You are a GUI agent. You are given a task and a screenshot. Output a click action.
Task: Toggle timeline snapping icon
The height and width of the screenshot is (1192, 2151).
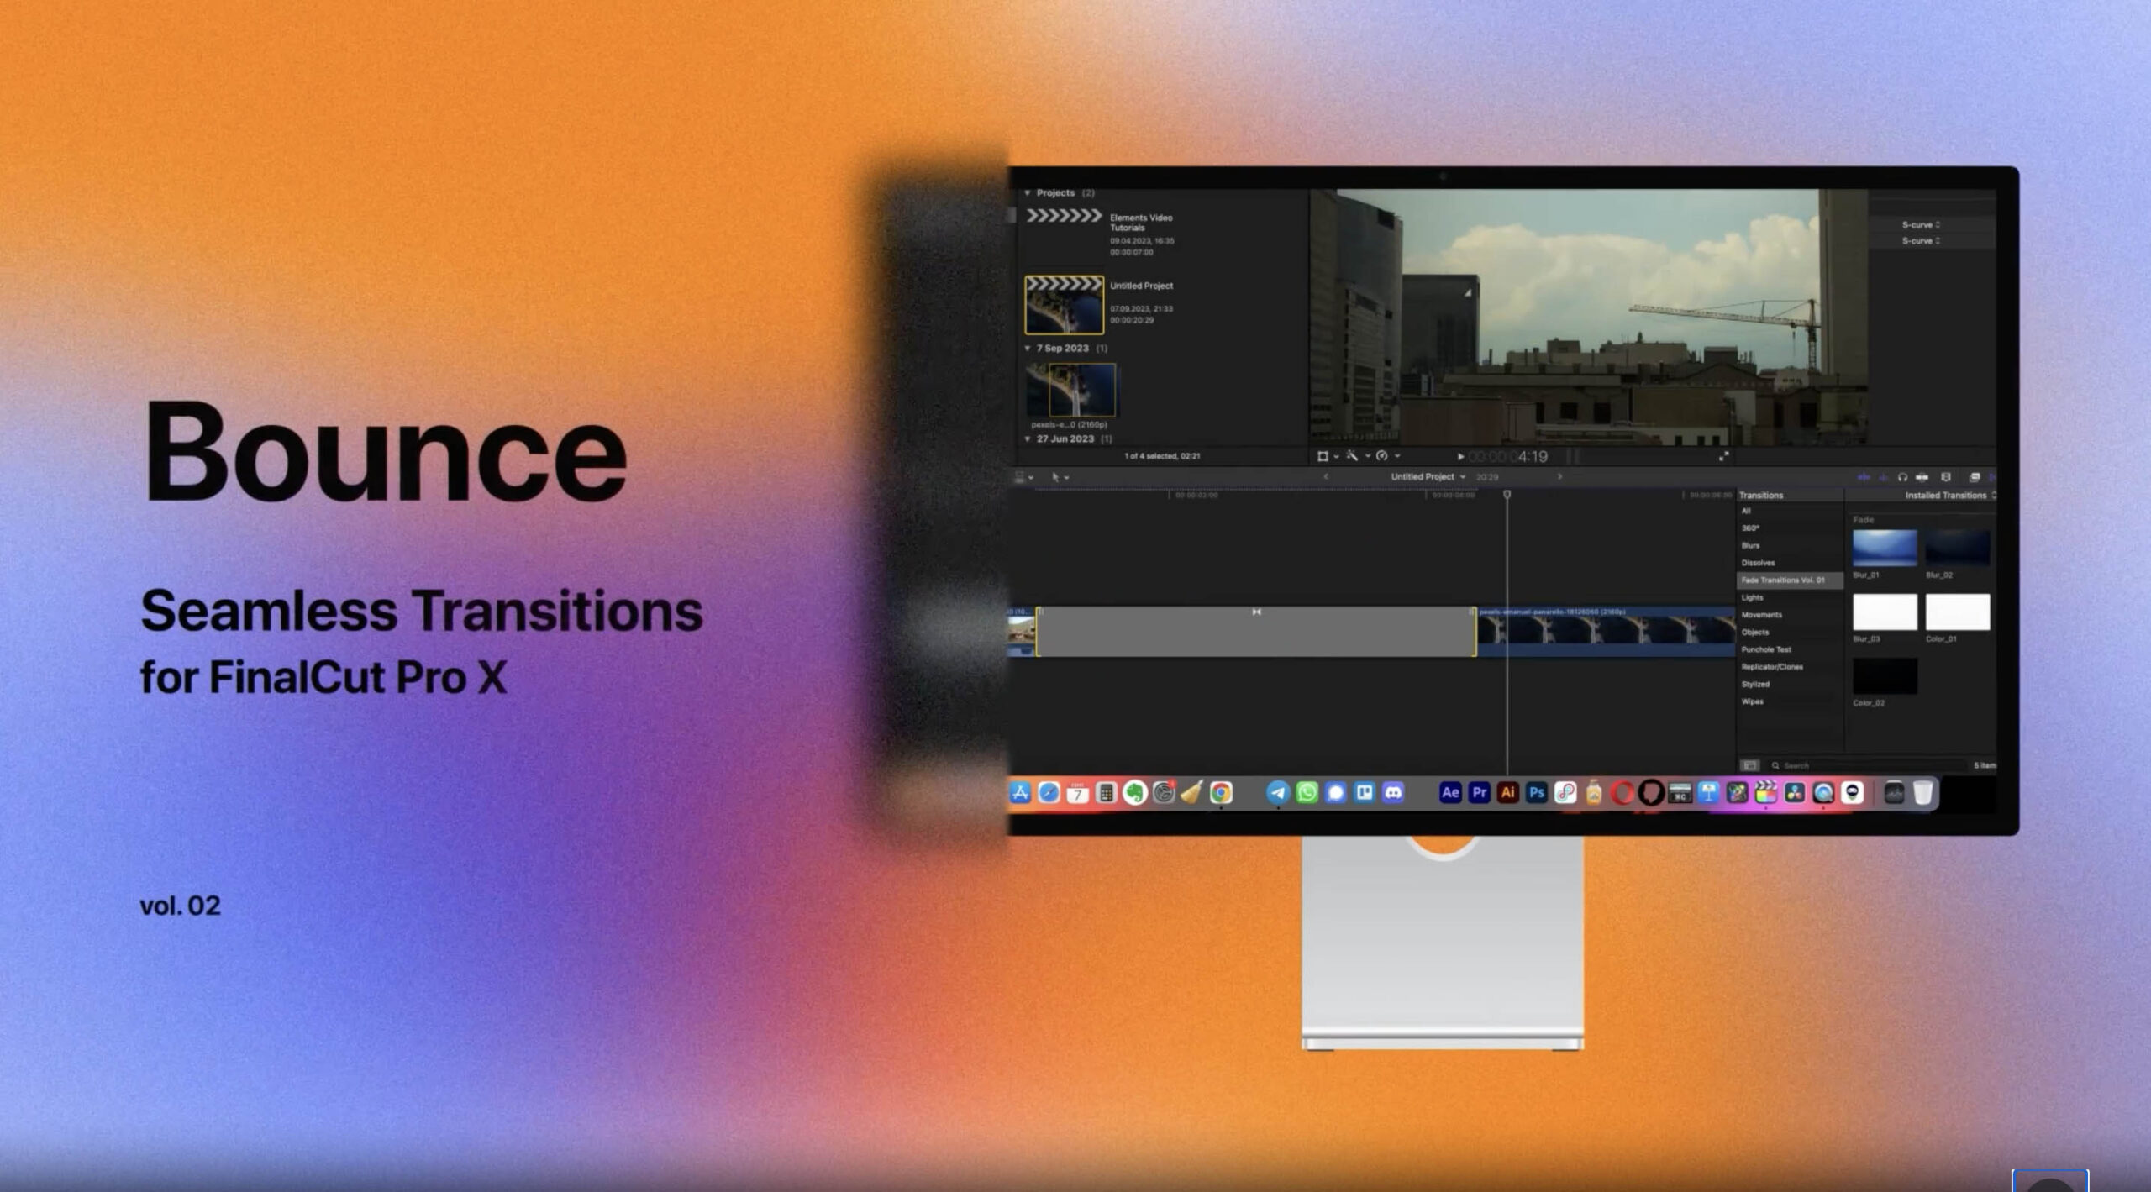tap(1922, 477)
